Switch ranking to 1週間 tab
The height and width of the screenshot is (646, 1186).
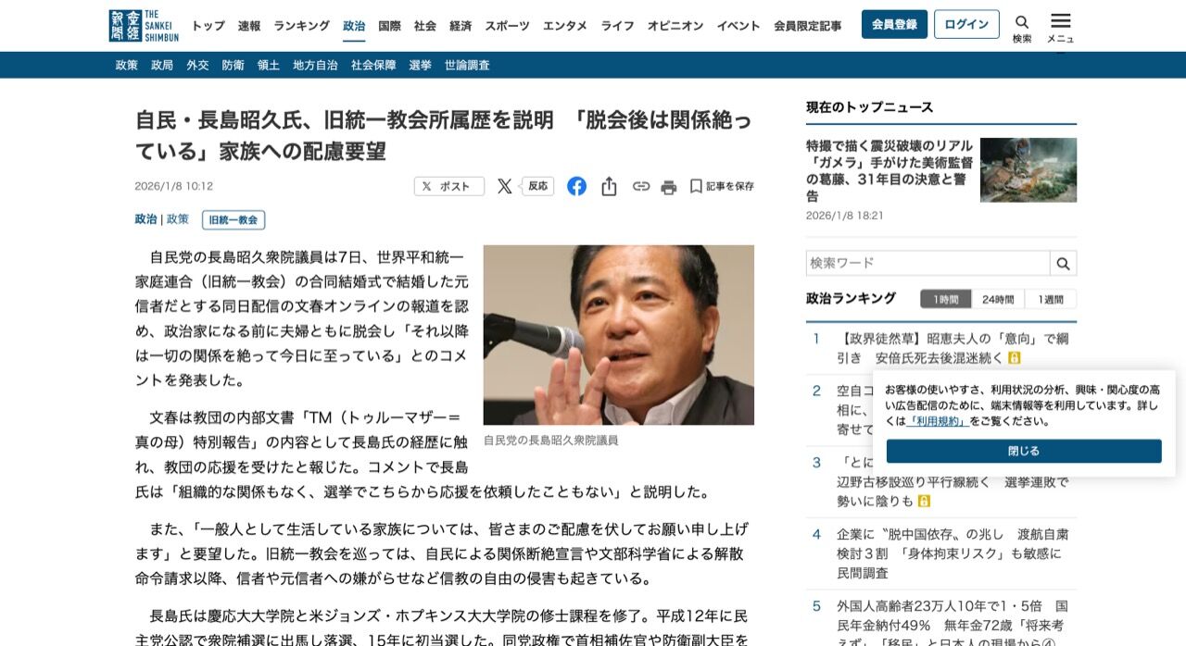click(1051, 299)
